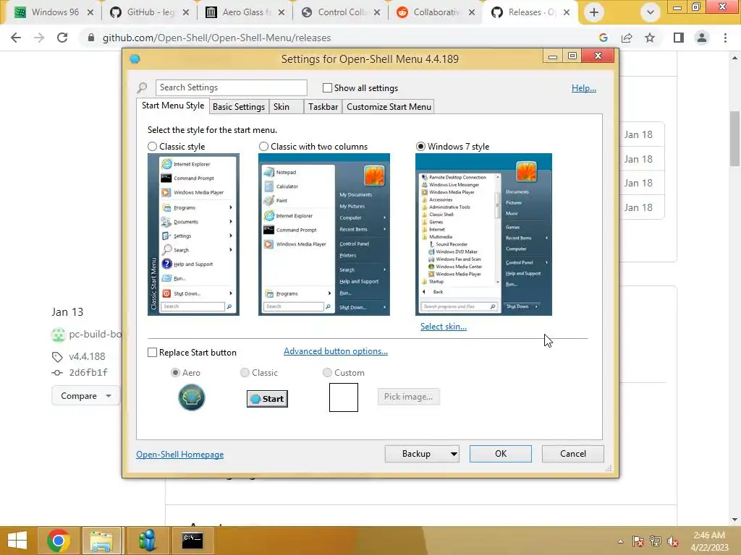Viewport: 741px width, 555px height.
Task: Enable Show all settings checkbox
Action: click(x=327, y=87)
